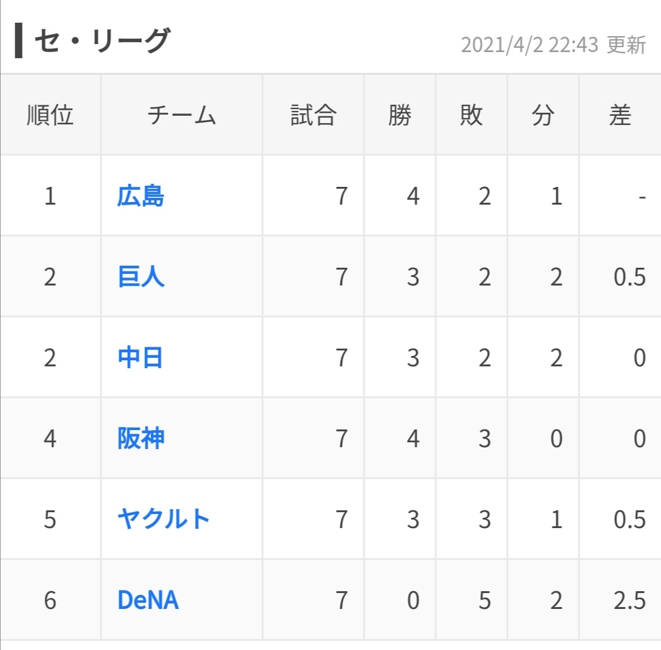Screen dimensions: 661x650
Task: Click the 2.5 games-behind value for DeNA
Action: [630, 600]
